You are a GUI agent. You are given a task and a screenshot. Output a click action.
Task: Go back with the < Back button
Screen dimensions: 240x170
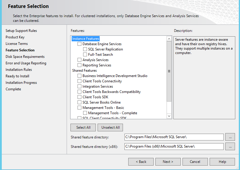pyautogui.click(x=141, y=162)
